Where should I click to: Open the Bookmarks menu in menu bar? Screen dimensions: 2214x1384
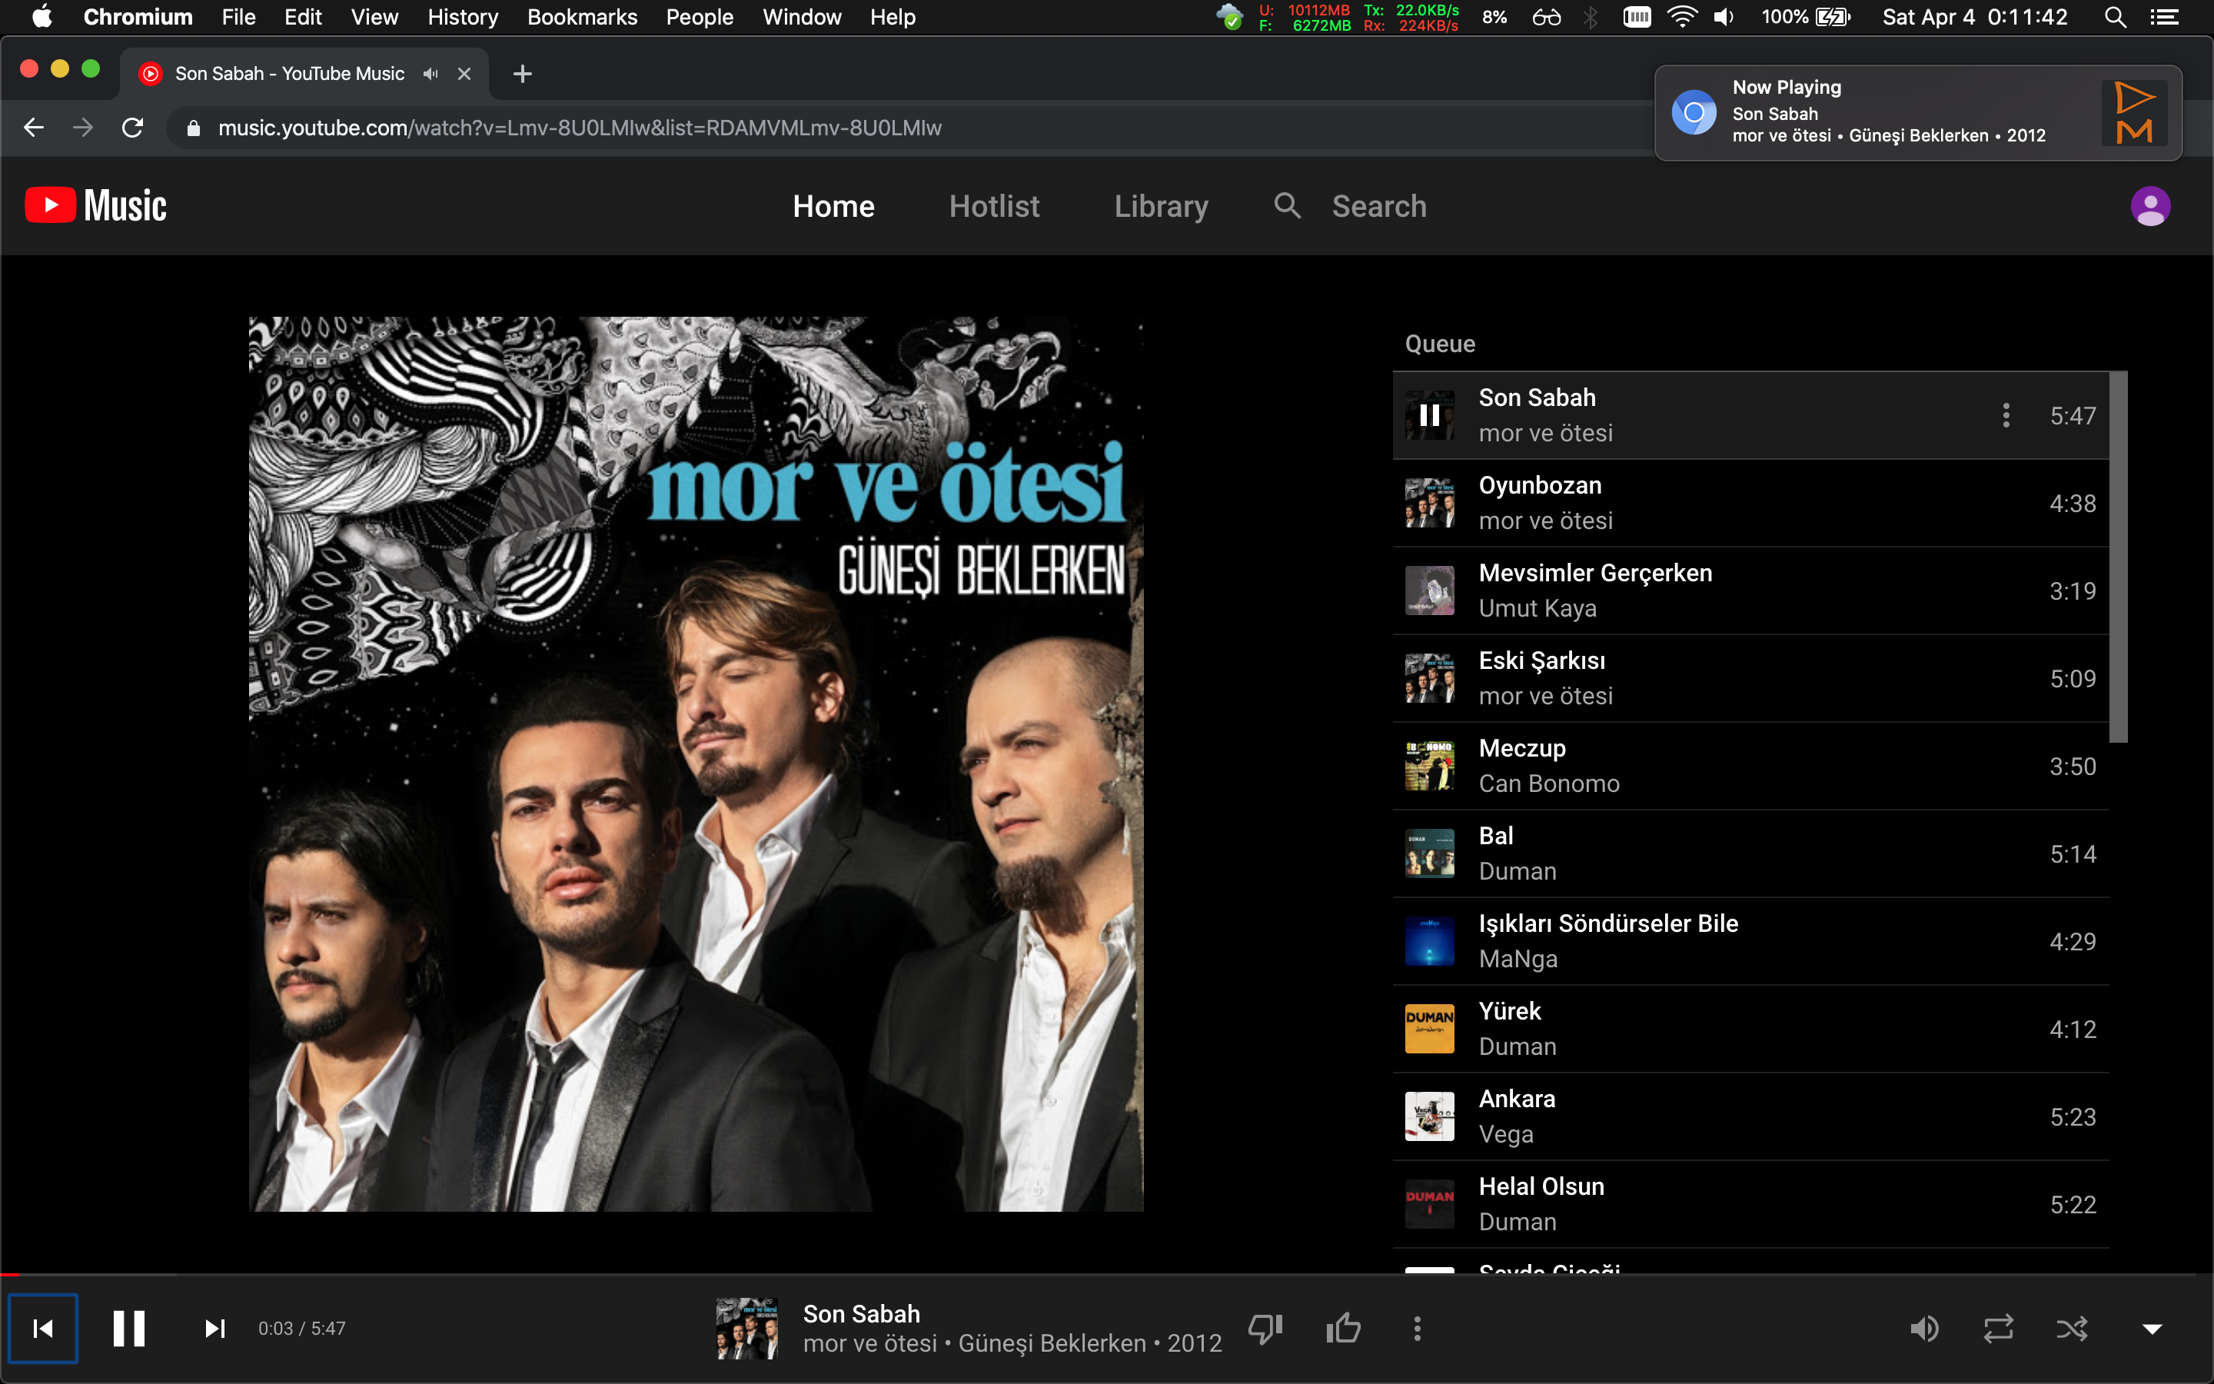[x=582, y=18]
